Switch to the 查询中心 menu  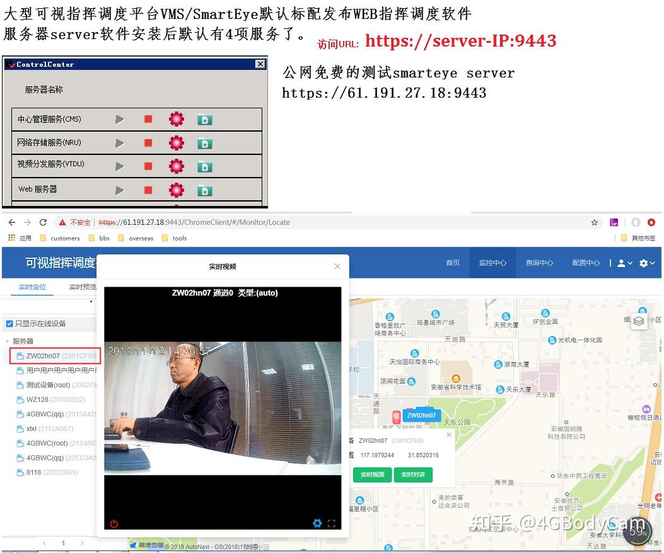pyautogui.click(x=539, y=263)
